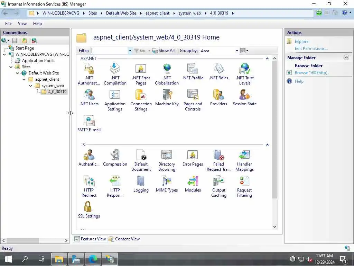Collapse the Manage Folder section
Image resolution: width=354 pixels, height=266 pixels.
tap(346, 57)
